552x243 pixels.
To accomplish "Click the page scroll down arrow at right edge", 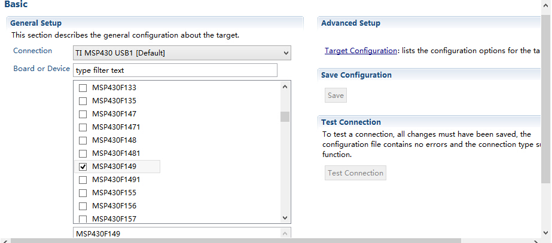I will click(x=546, y=232).
